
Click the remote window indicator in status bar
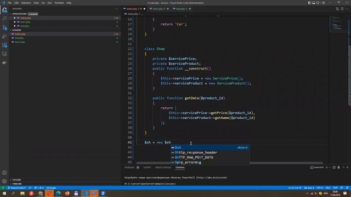tap(3, 188)
